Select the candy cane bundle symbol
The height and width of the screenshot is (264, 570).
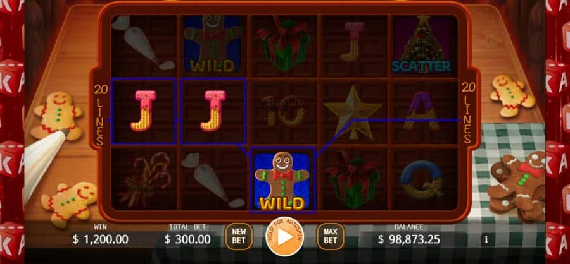(144, 179)
